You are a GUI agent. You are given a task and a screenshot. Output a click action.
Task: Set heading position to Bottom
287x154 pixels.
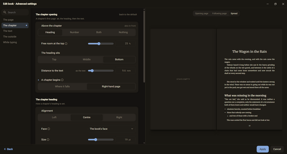click(119, 59)
